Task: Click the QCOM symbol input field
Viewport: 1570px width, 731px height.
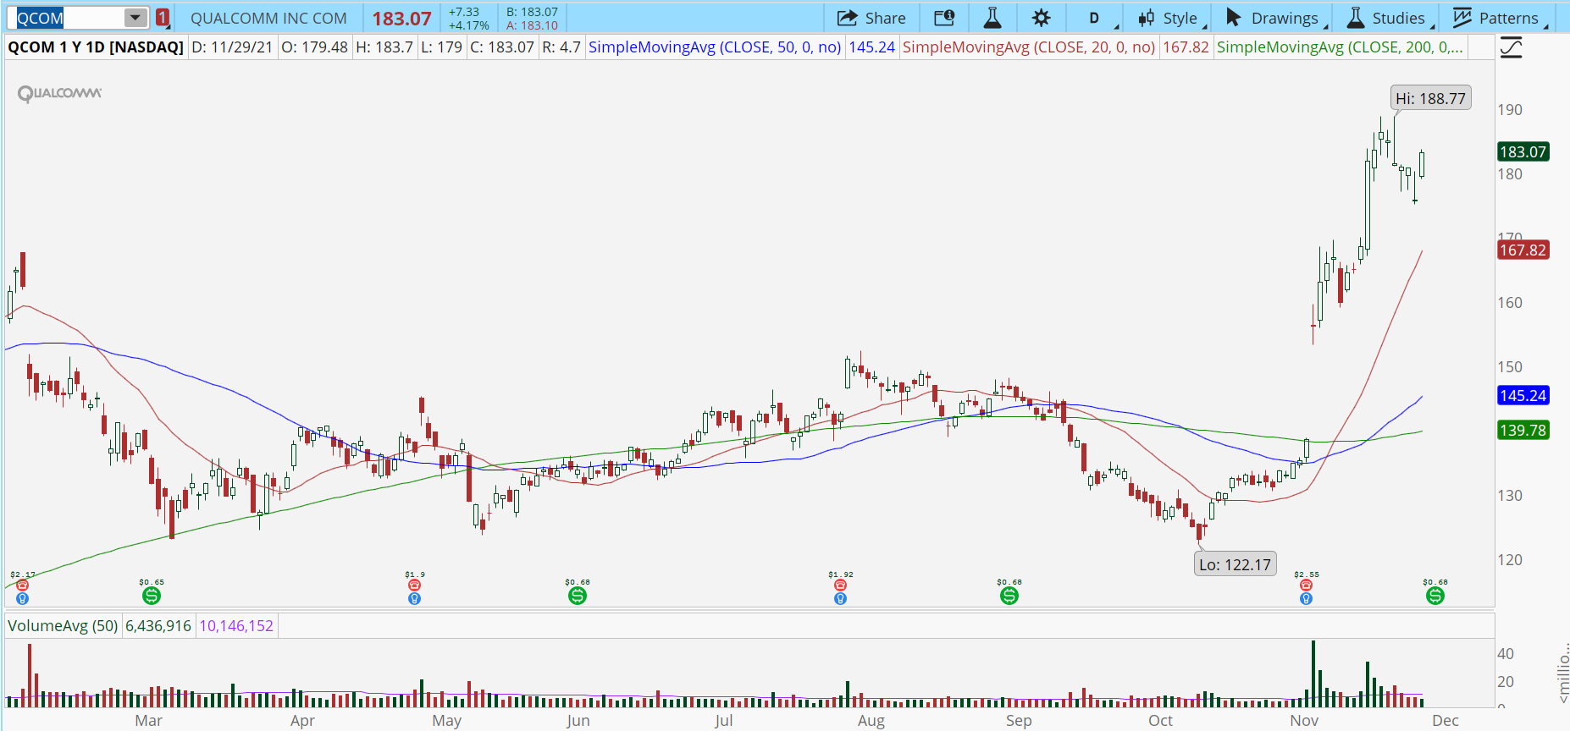Action: (69, 18)
